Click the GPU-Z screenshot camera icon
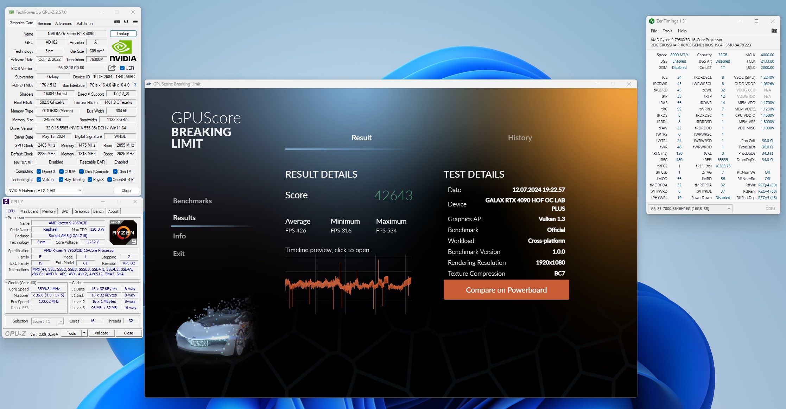 click(117, 22)
